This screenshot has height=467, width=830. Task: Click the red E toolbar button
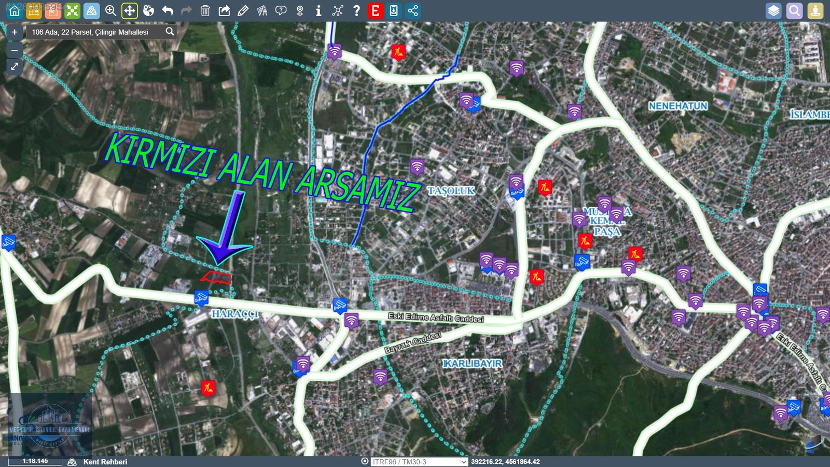pyautogui.click(x=375, y=11)
